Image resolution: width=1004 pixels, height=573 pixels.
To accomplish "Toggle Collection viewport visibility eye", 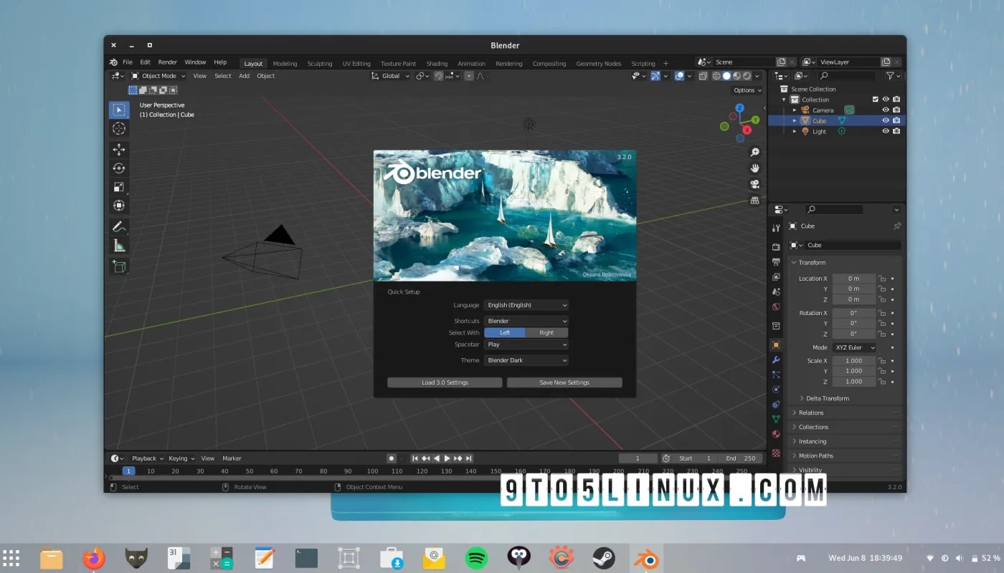I will [x=886, y=100].
